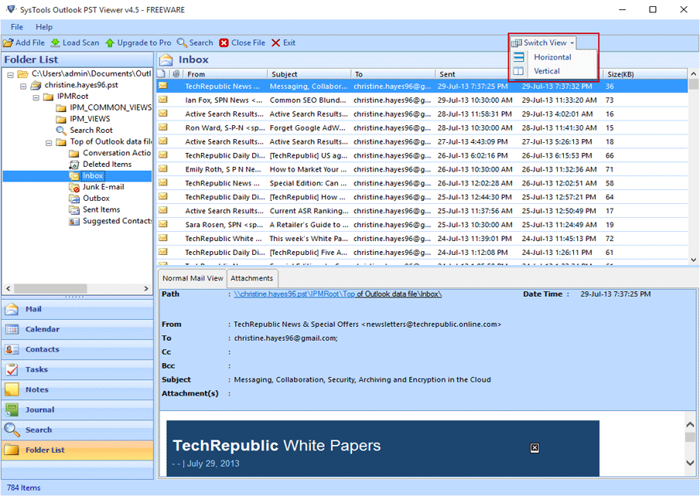Click the Contacts navigation pane button
Viewport: 700px width, 496px height.
point(77,349)
